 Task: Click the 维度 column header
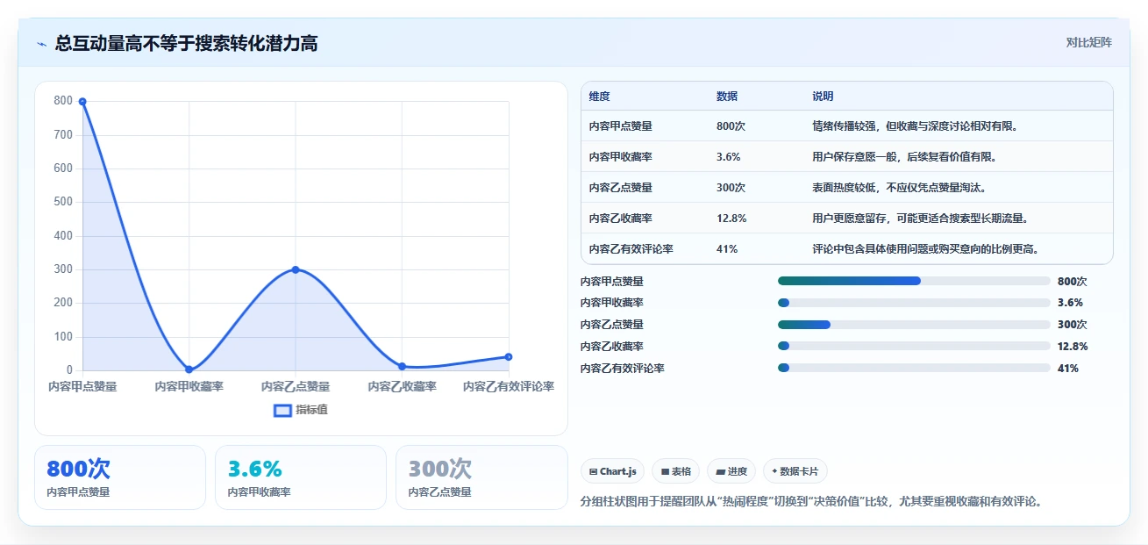(599, 96)
